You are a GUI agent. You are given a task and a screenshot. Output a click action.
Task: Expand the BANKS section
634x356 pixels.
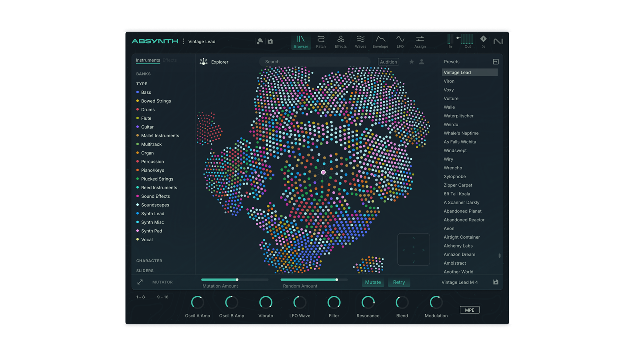coord(143,74)
